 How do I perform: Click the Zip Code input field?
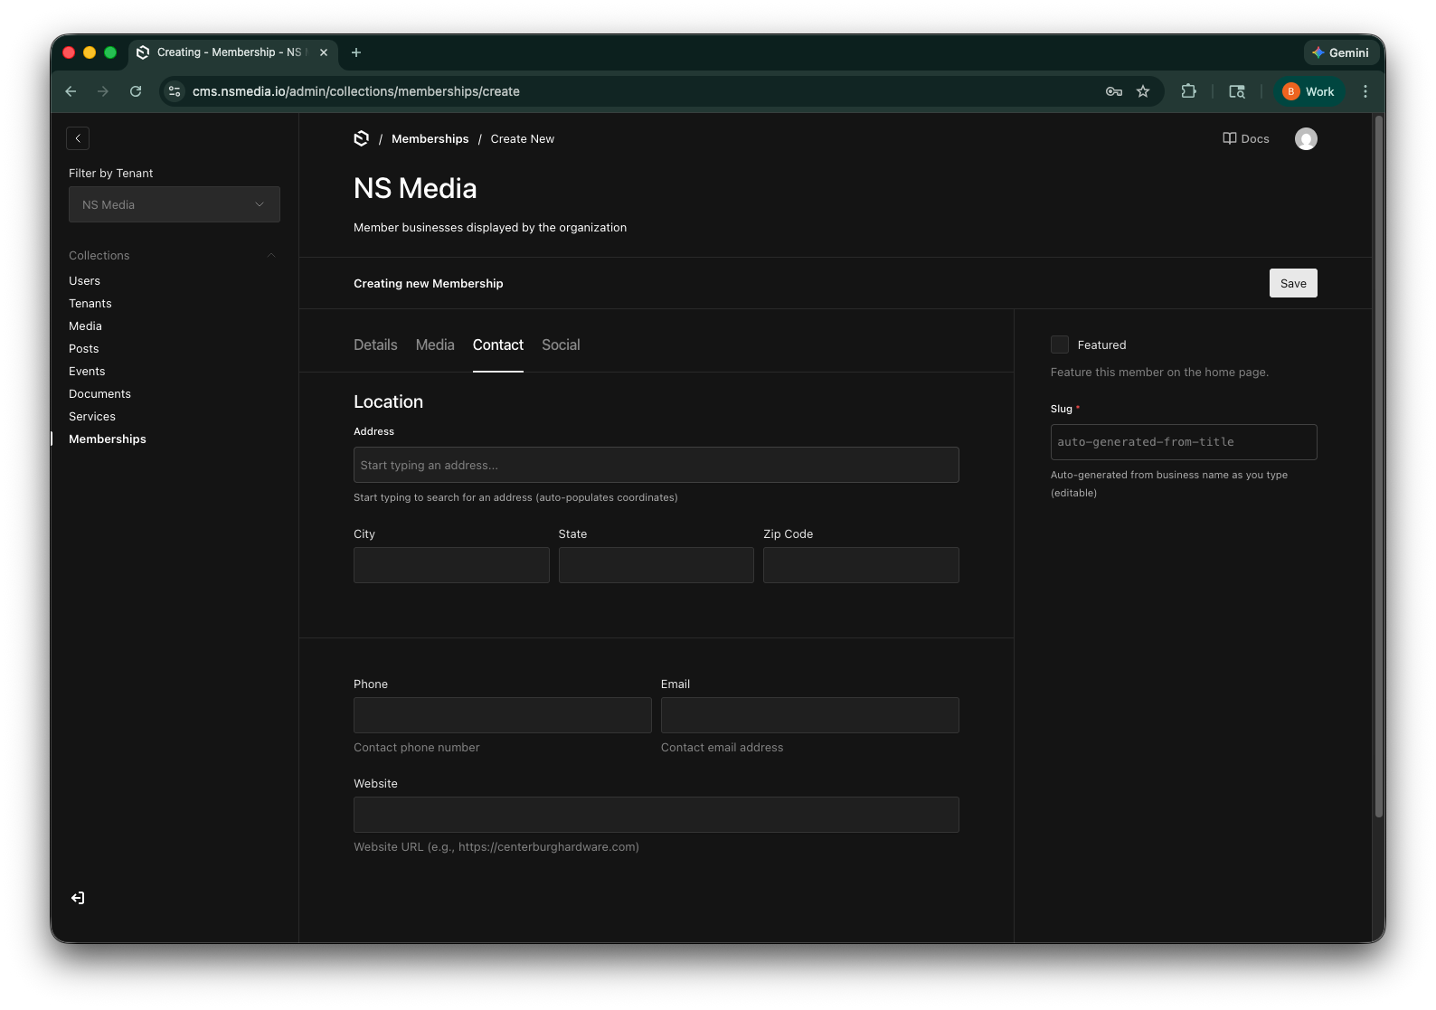(861, 565)
